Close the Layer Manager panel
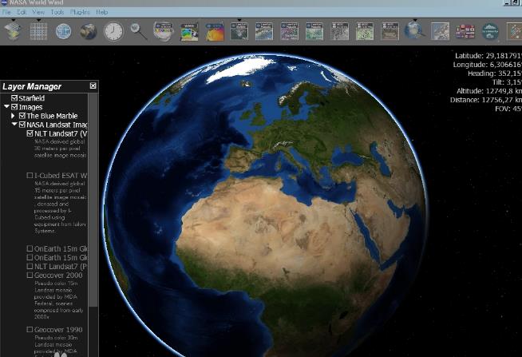 (x=93, y=86)
